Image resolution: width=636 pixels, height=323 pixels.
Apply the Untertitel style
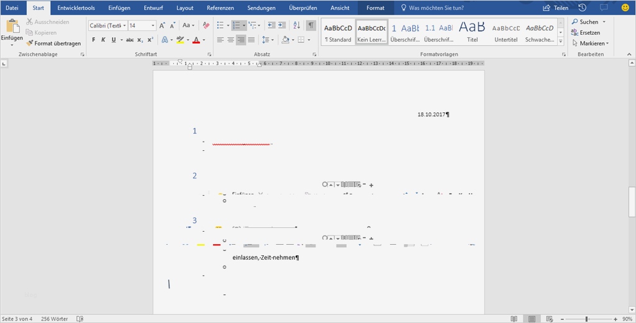point(506,32)
